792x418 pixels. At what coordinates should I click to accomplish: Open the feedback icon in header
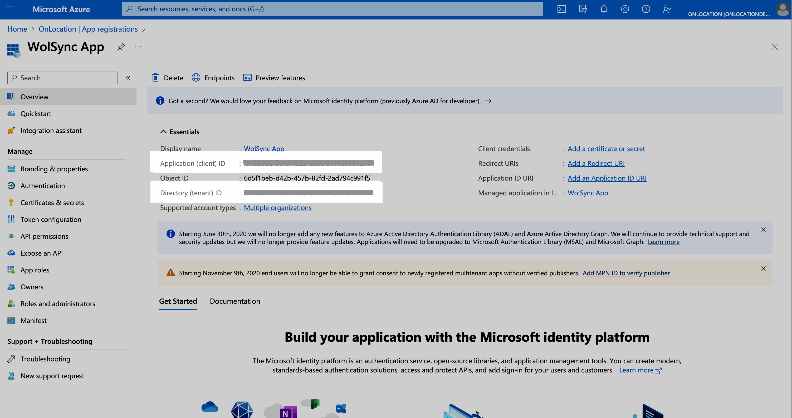point(667,9)
